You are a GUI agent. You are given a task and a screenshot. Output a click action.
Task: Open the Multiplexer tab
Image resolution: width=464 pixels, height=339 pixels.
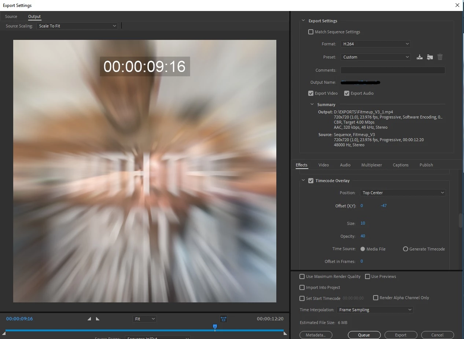tap(372, 165)
